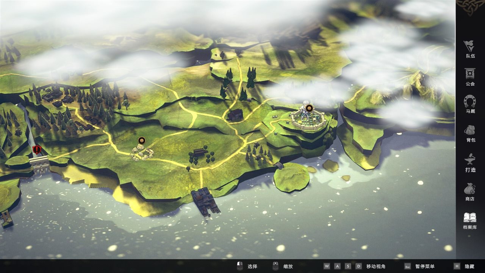The width and height of the screenshot is (485, 273).
Task: Click the 选择 label in the hint bar
Action: [252, 267]
